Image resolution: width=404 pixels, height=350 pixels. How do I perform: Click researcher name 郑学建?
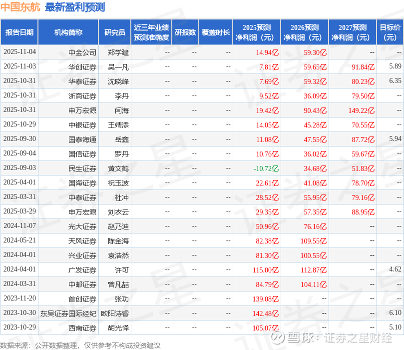[118, 52]
